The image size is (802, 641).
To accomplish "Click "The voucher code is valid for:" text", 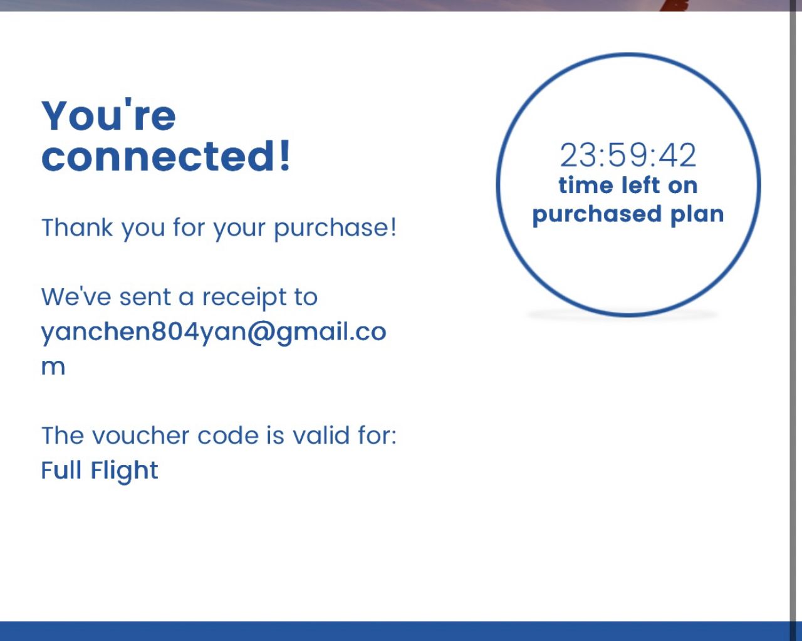I will click(x=219, y=435).
